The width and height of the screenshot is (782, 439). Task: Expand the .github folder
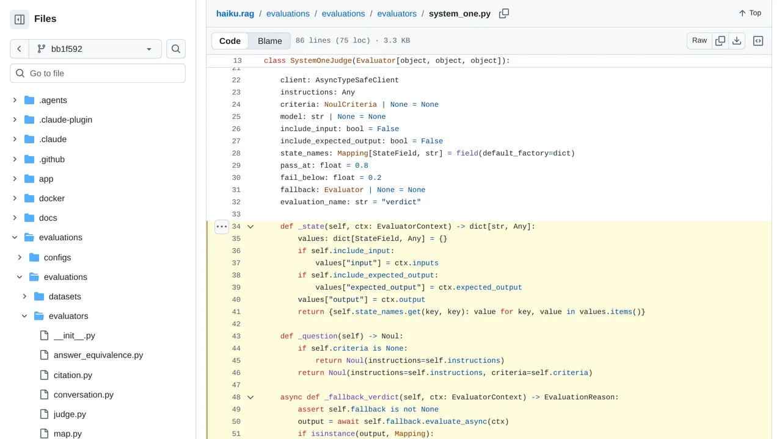tap(15, 159)
